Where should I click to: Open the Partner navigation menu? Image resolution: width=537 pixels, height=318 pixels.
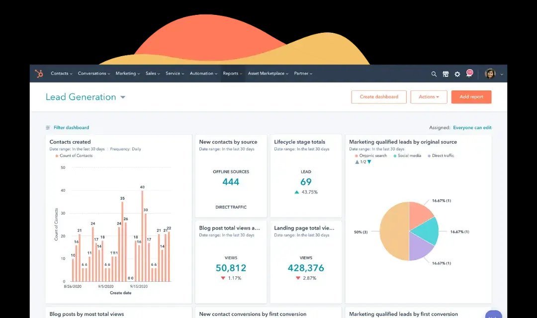click(303, 74)
